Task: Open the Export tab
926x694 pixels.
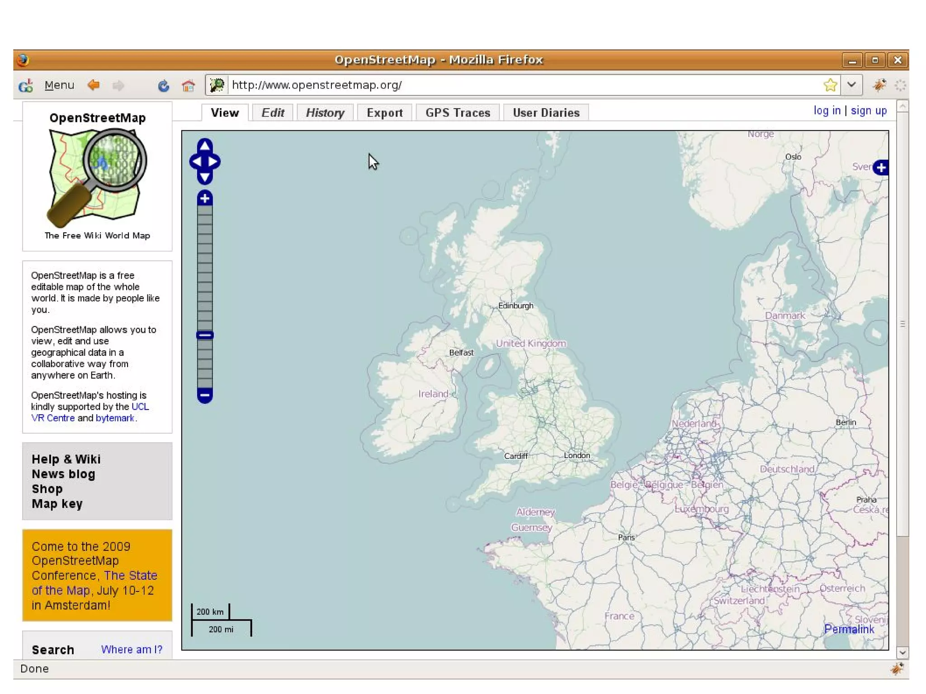Action: tap(385, 113)
